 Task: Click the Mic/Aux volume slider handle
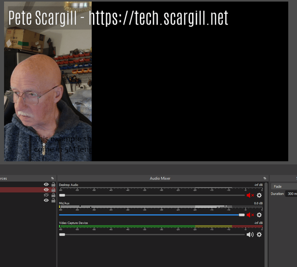click(x=241, y=215)
